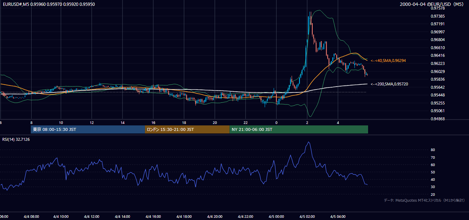Select the 200 SMA 0.95720 white label
The height and width of the screenshot is (220, 469).
coord(389,84)
